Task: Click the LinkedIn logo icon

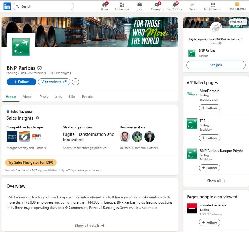Action: click(x=7, y=6)
